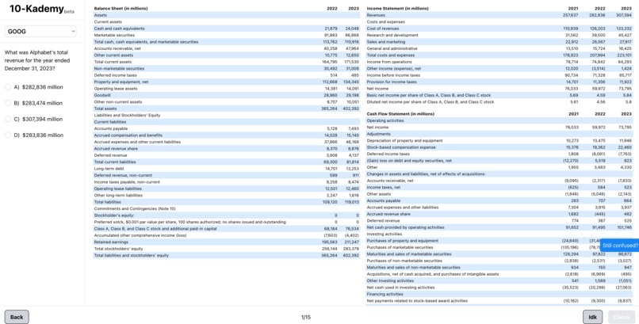Viewport: 639px width, 324px height.
Task: Click the 2023 revenue value 307,394
Action: [624, 15]
